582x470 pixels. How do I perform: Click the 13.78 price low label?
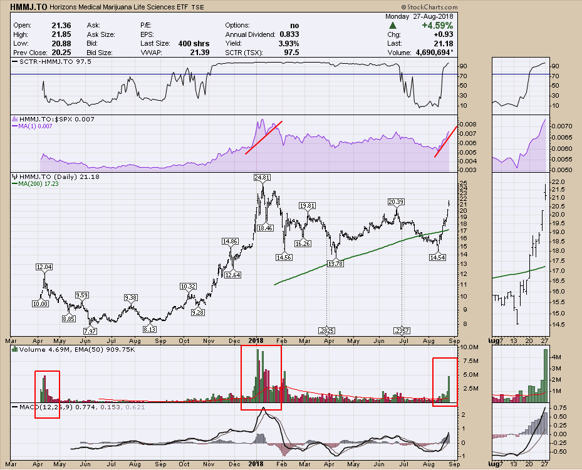336,263
